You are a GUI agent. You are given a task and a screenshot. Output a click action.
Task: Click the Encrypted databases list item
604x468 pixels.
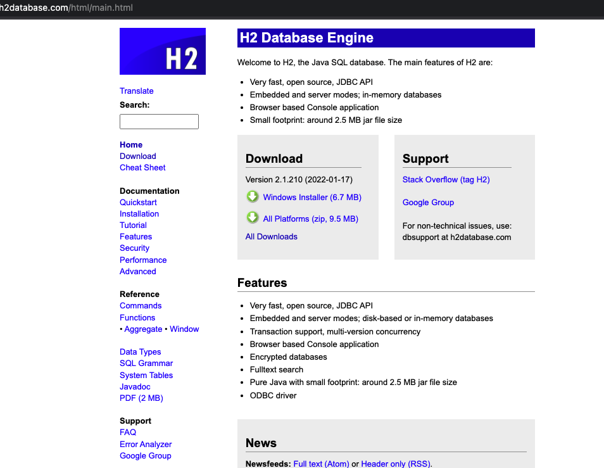tap(289, 357)
